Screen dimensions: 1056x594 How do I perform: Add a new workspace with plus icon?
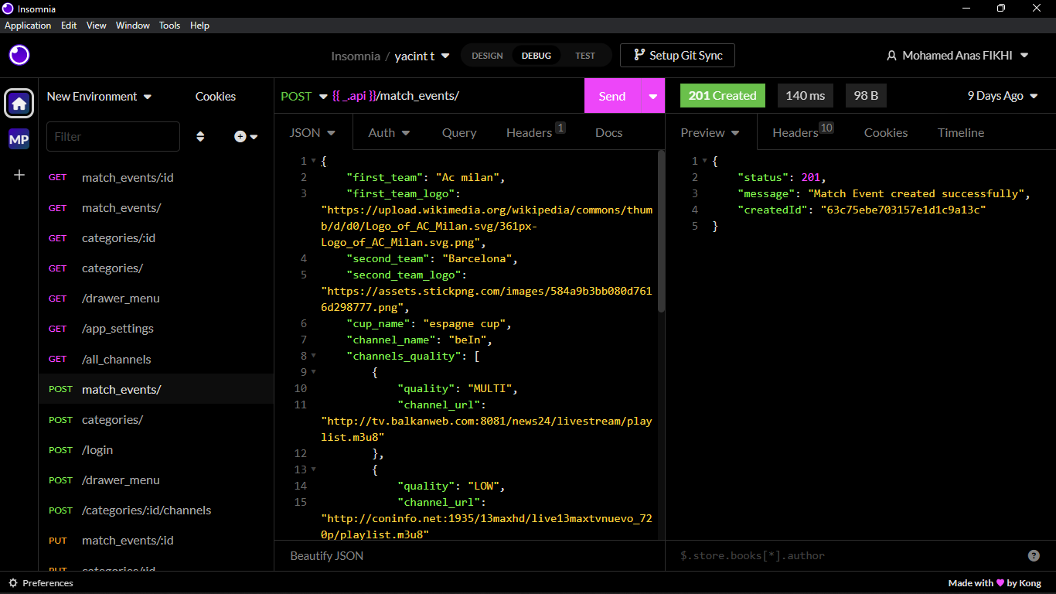click(19, 175)
